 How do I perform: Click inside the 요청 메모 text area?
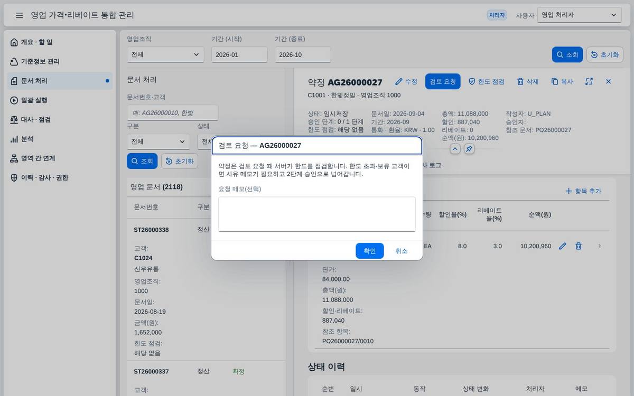[x=317, y=214]
